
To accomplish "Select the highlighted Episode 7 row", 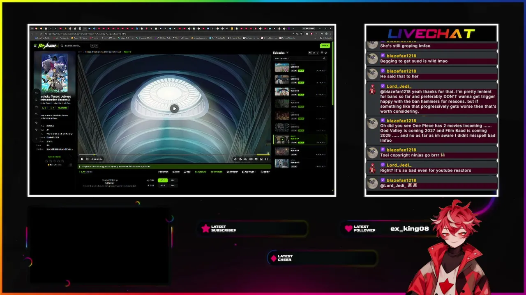I will [x=300, y=140].
